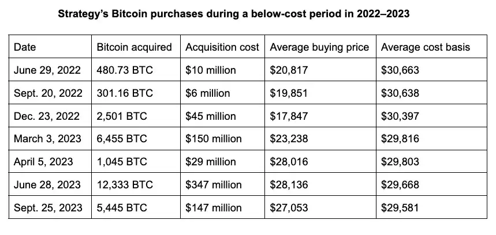Click the 480.73 BTC cell
The image size is (496, 235).
point(124,70)
